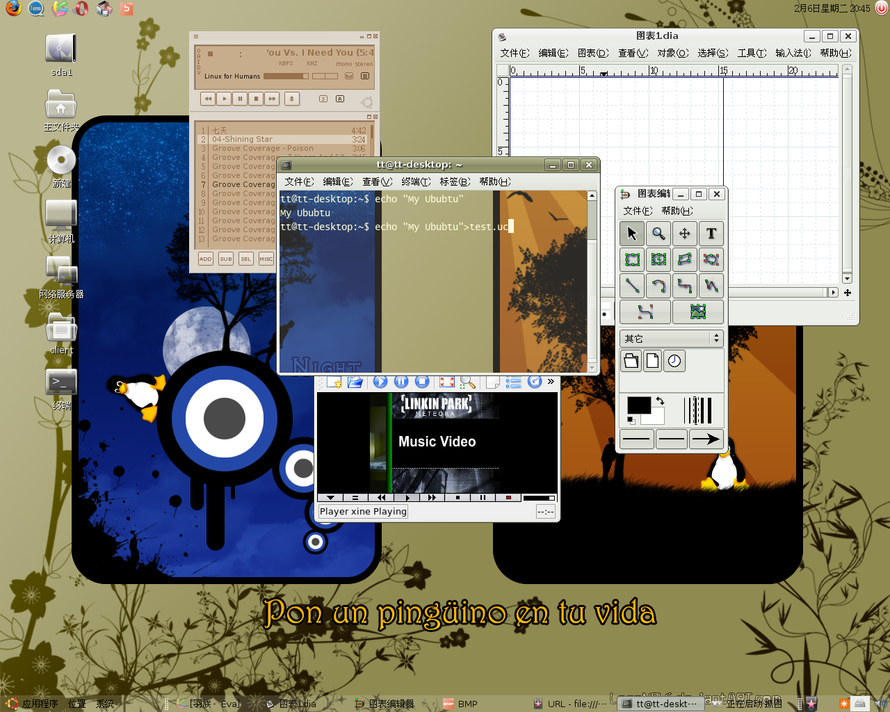Select the straight Line tool in Dia toolbox
Image resolution: width=890 pixels, height=712 pixels.
click(x=632, y=286)
